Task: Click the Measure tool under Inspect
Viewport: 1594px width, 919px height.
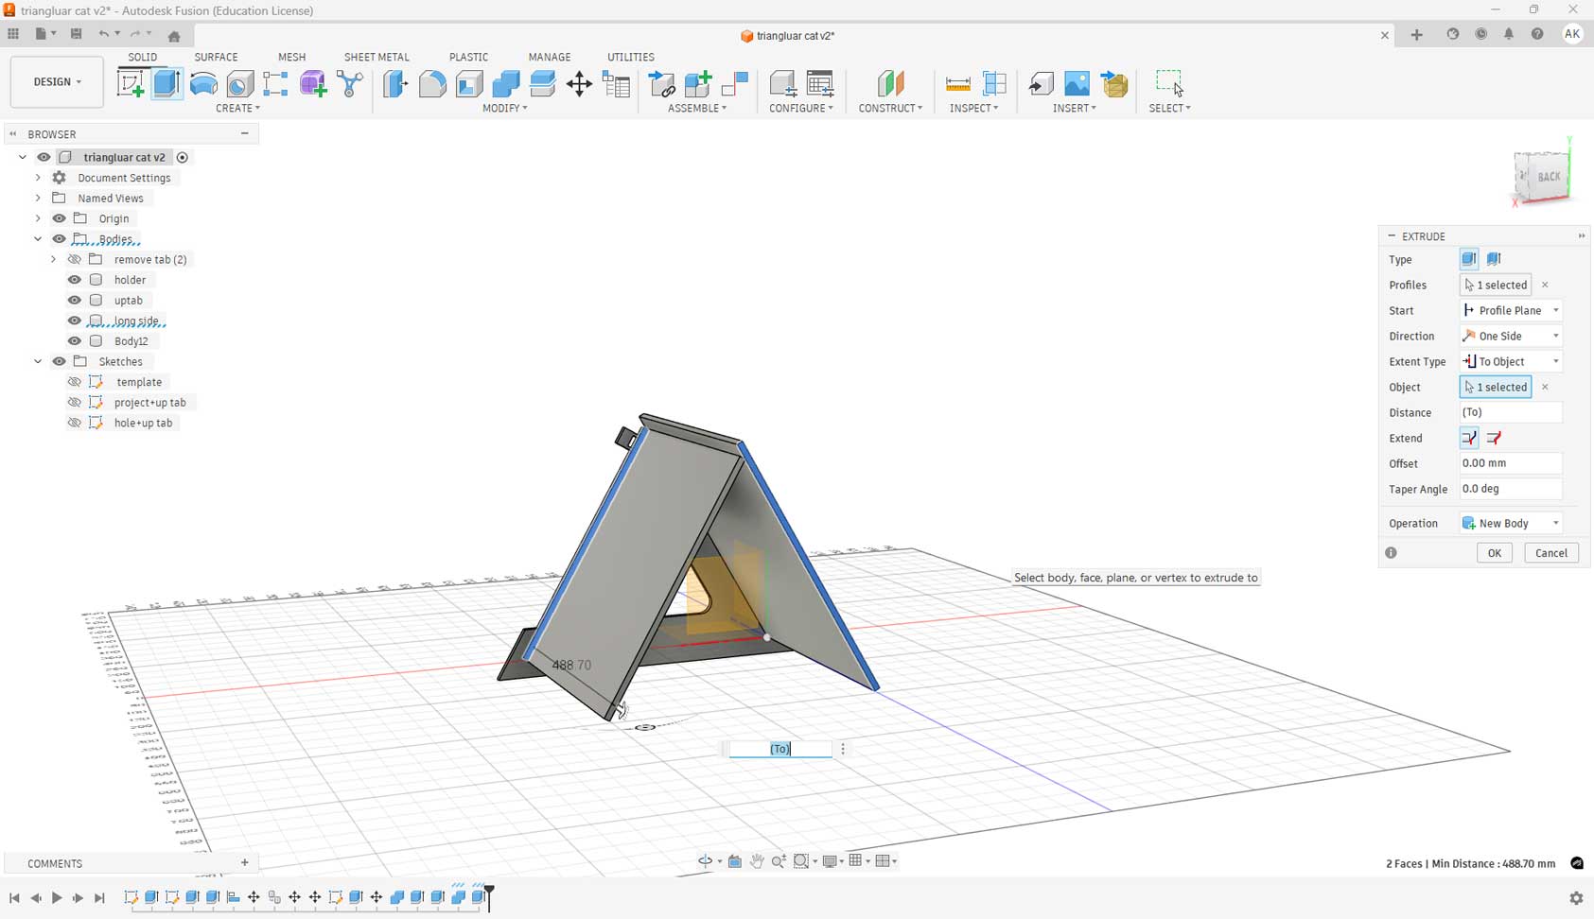Action: click(x=957, y=84)
